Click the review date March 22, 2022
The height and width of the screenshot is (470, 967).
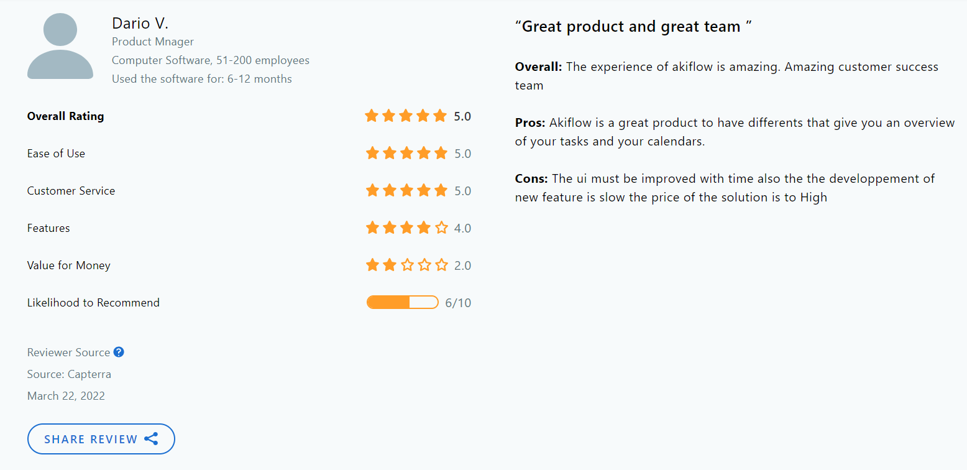[66, 395]
